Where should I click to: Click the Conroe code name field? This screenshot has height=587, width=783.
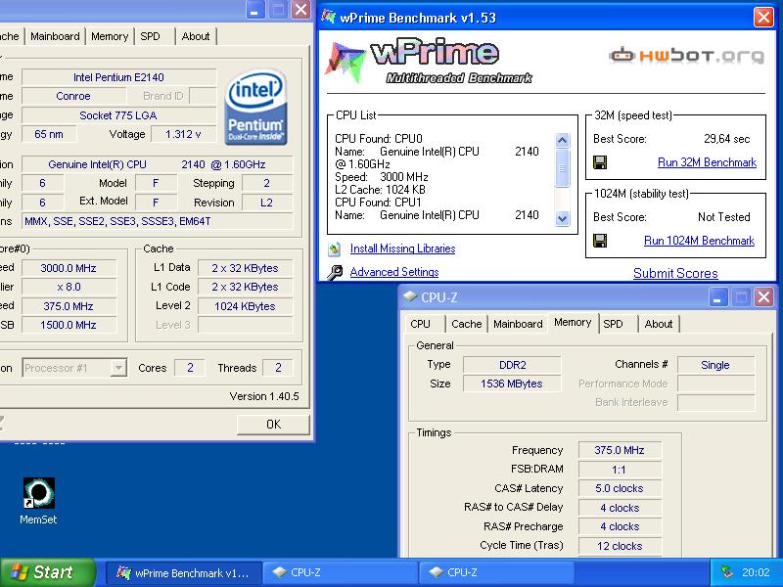pyautogui.click(x=72, y=96)
